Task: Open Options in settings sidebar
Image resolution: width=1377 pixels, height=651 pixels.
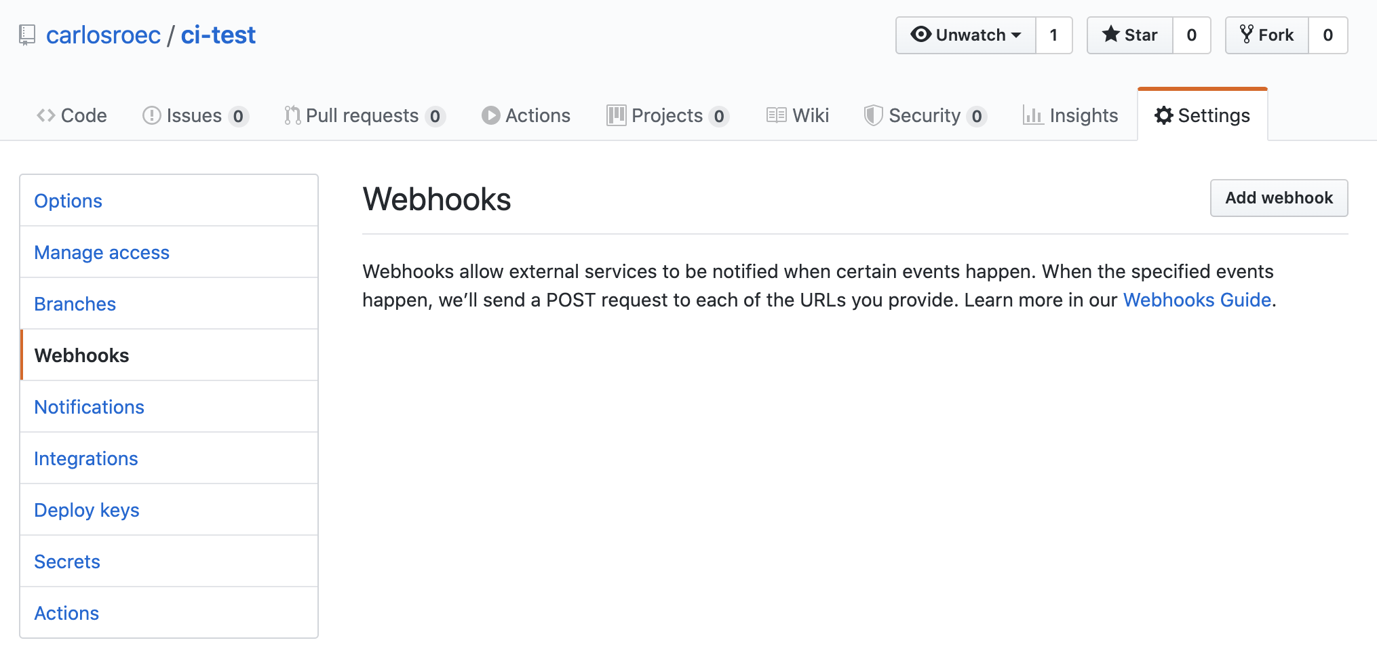Action: click(169, 201)
